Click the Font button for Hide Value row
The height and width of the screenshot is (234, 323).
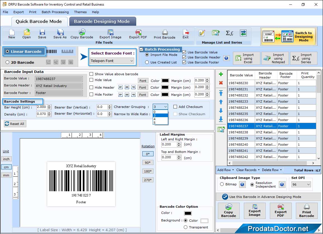[x=143, y=81]
